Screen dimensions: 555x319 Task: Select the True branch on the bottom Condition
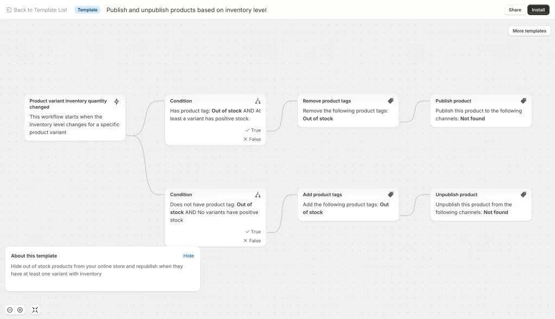[253, 231]
